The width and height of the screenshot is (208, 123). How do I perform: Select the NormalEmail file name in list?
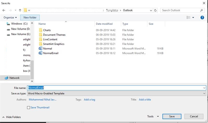coord(51,53)
